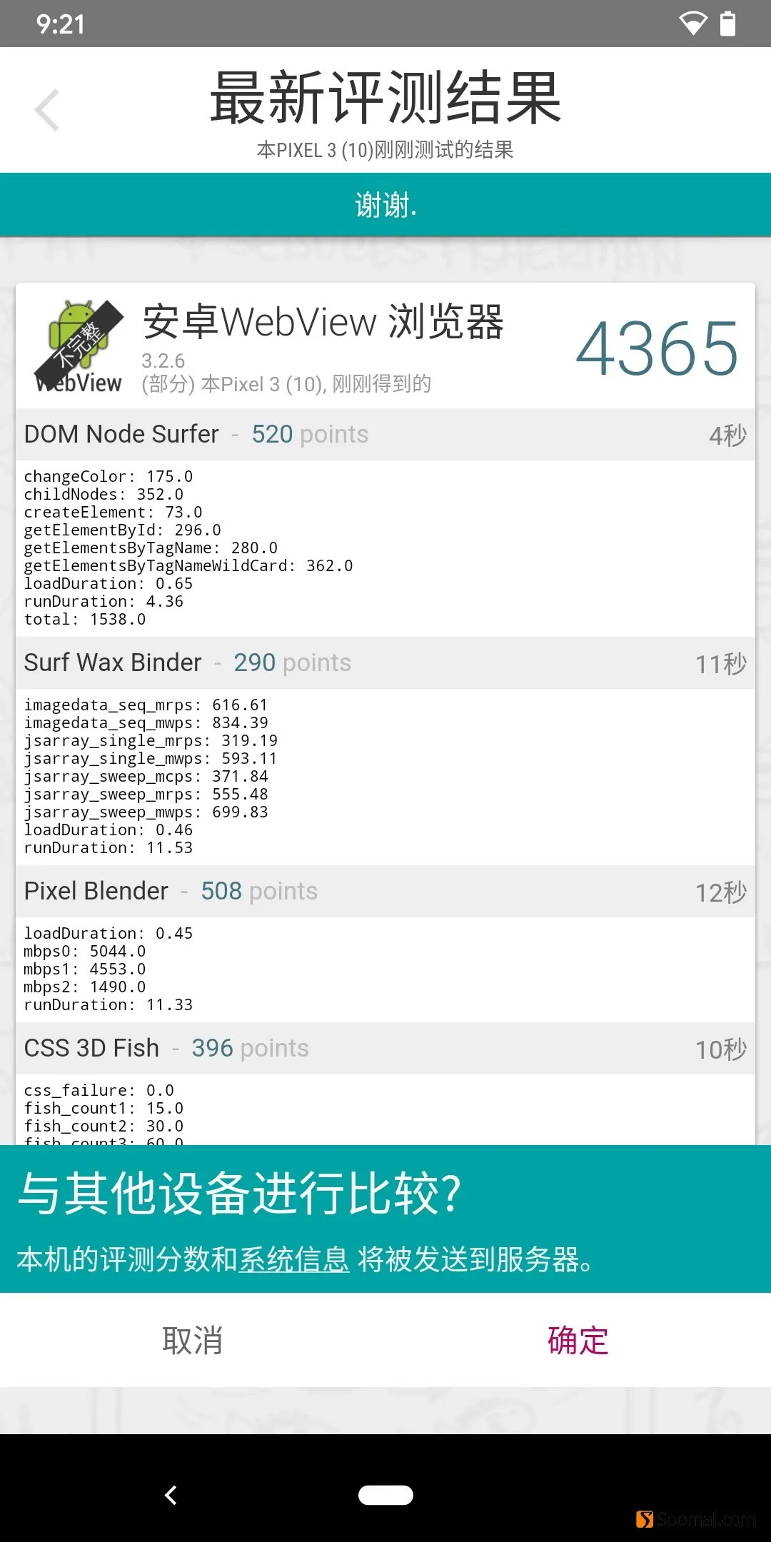Tap the Wi-Fi status icon
This screenshot has height=1542, width=771.
point(692,24)
